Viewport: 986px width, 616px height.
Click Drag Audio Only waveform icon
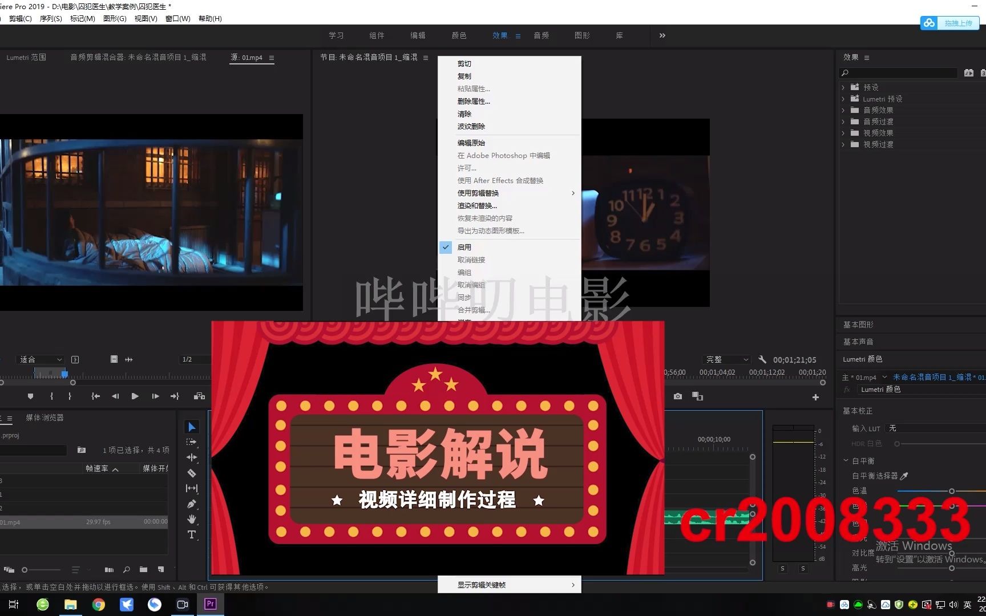[129, 359]
